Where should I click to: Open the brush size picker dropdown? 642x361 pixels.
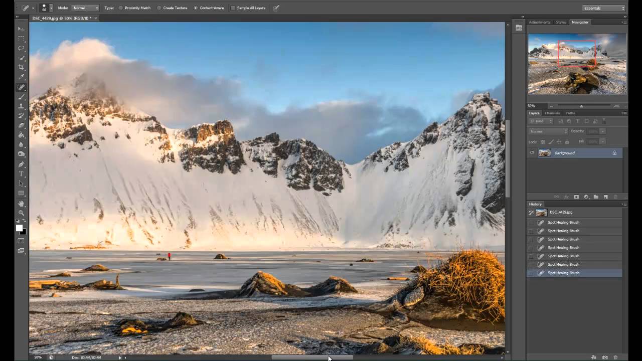click(51, 8)
